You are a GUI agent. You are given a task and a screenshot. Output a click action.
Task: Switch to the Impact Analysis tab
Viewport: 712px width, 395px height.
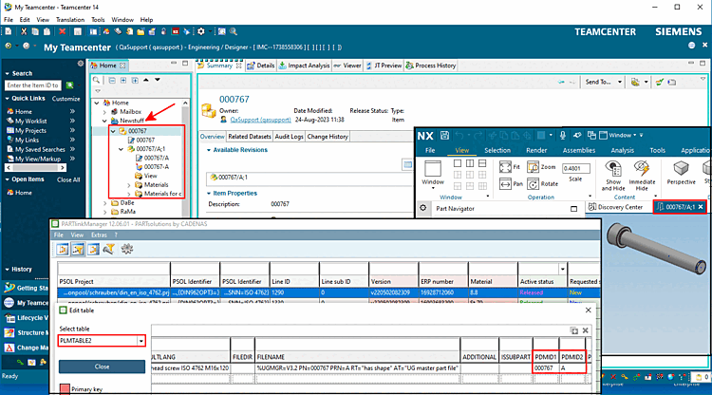tap(304, 66)
